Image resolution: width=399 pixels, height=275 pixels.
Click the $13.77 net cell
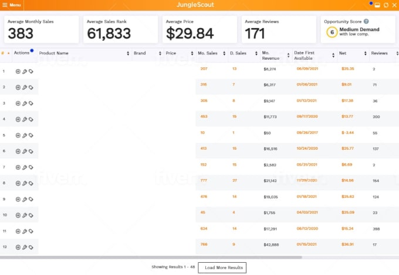click(347, 116)
